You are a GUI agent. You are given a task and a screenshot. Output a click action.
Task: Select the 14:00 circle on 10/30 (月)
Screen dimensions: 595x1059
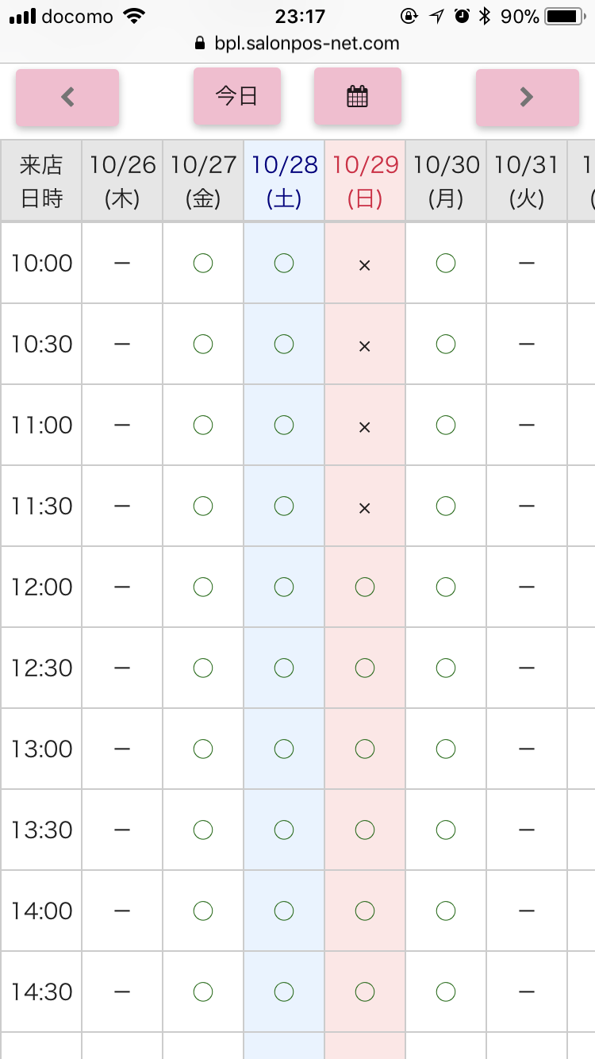(446, 911)
